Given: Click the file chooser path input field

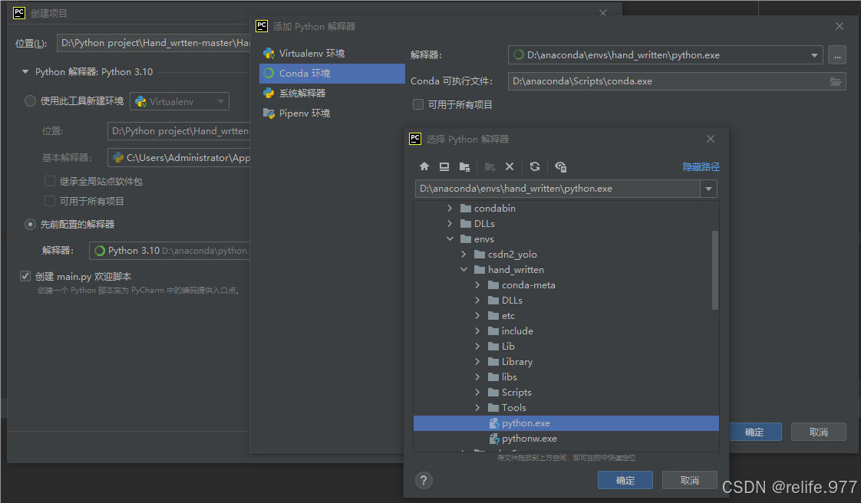Looking at the screenshot, I should point(557,189).
